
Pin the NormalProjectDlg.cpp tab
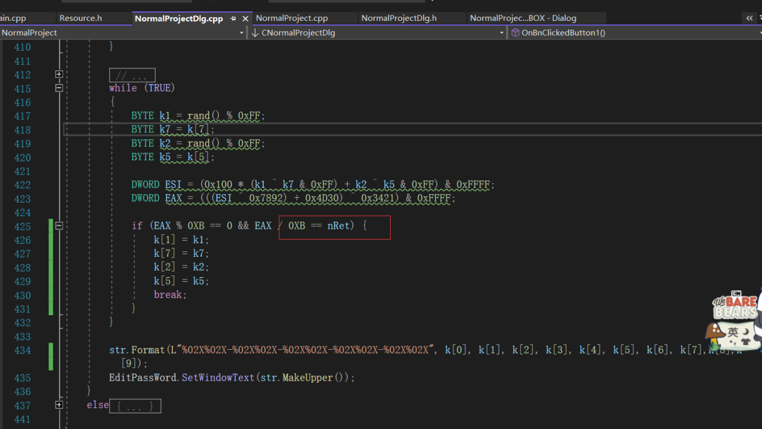pos(233,18)
